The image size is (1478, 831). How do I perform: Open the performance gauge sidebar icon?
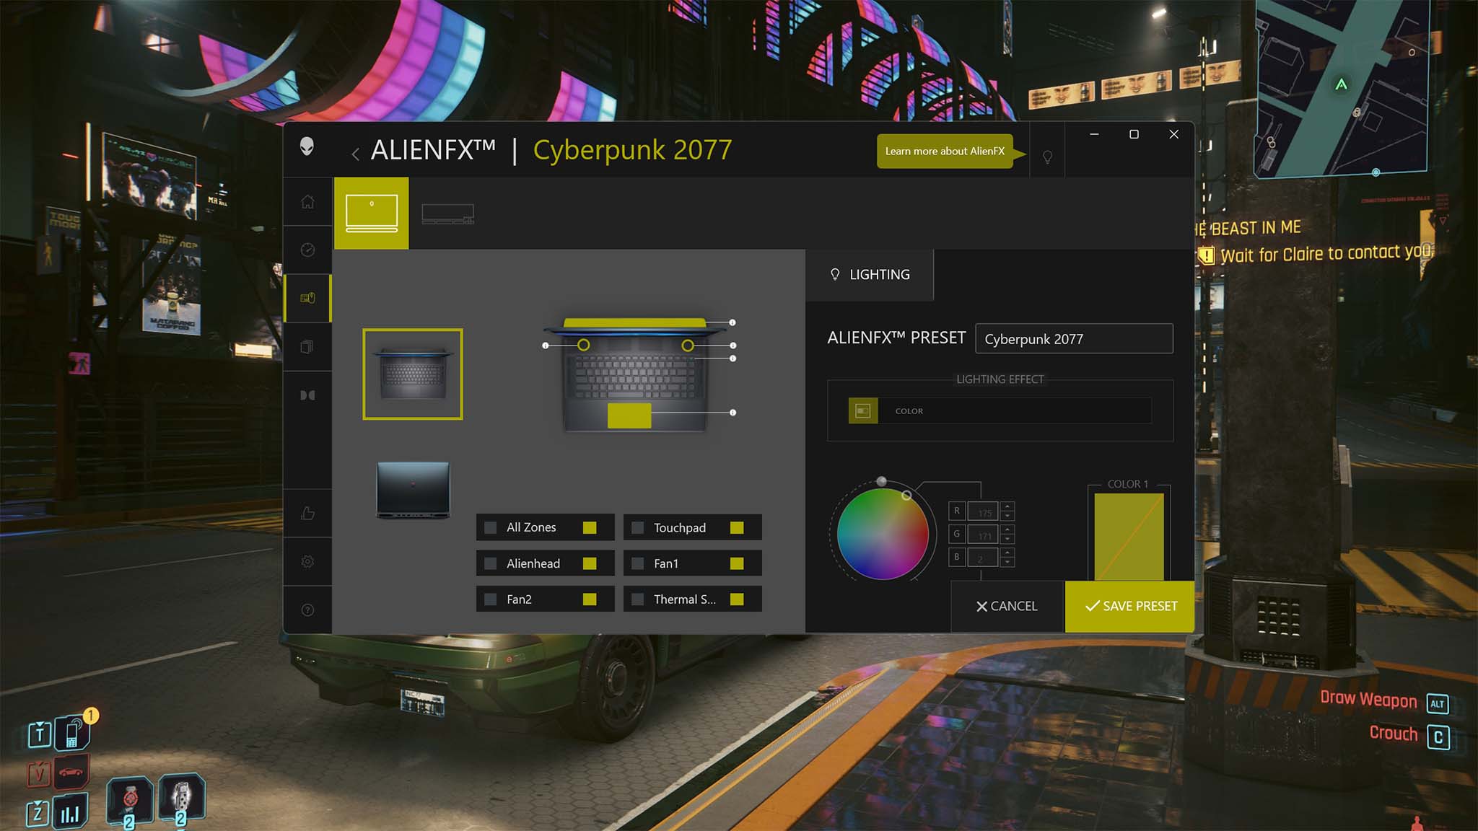[x=307, y=250]
